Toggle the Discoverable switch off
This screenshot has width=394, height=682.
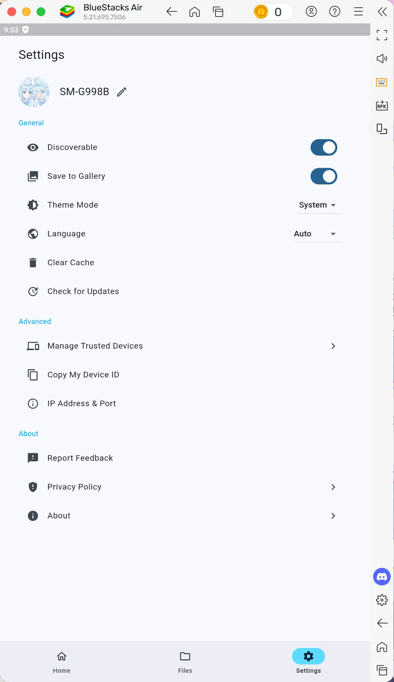tap(324, 147)
